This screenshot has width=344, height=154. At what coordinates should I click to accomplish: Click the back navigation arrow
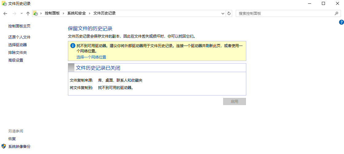pyautogui.click(x=5, y=14)
